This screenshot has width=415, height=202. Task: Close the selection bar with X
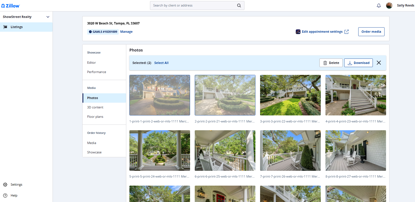379,63
